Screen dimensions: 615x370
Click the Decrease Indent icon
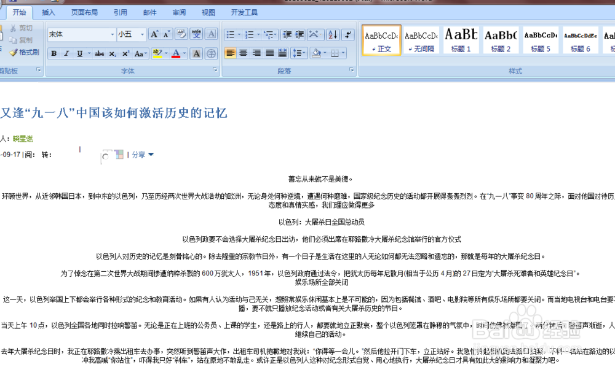tap(287, 35)
